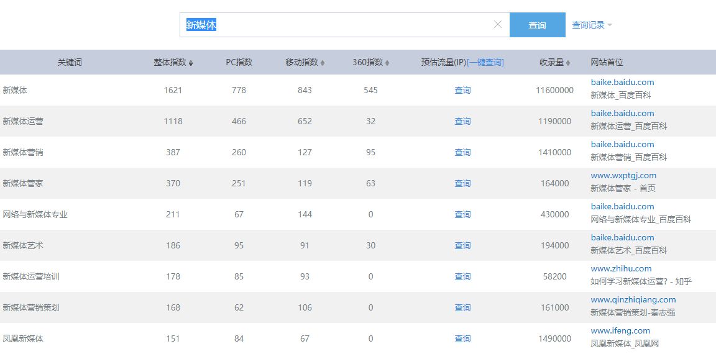
Task: Sort by 整体指数 column arrow
Action: (191, 63)
